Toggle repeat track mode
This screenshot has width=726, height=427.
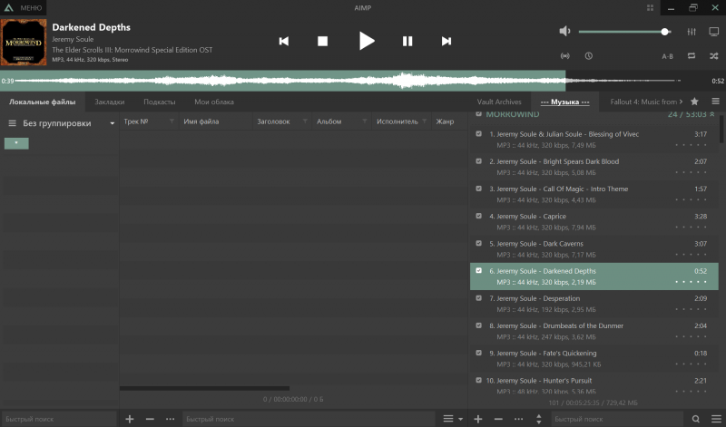click(692, 56)
